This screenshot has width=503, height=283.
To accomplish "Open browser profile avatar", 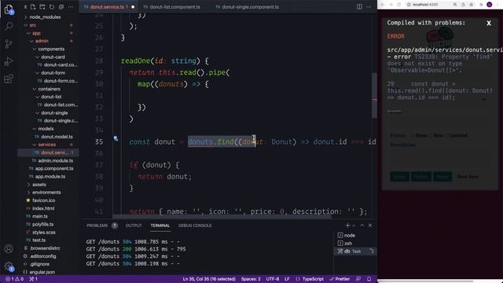I will (489, 5).
